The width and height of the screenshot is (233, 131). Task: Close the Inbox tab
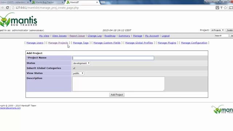(28, 3)
